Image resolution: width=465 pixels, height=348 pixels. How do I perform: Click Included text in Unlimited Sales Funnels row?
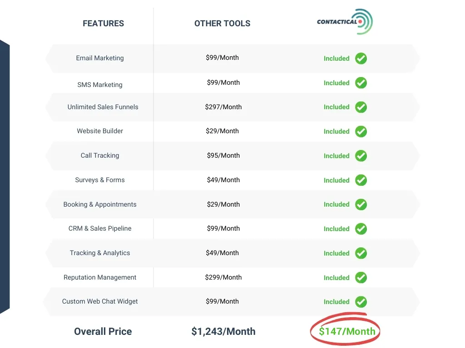click(x=336, y=107)
